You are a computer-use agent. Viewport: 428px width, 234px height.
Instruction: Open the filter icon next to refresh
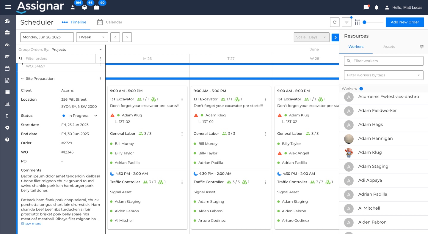click(346, 22)
